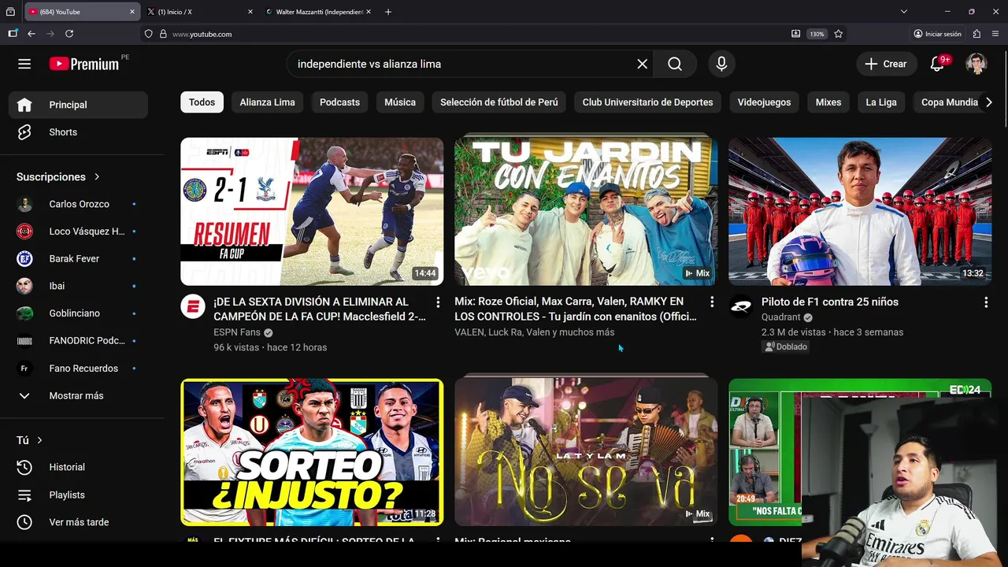The image size is (1008, 567).
Task: Open Playlists in the sidebar
Action: tap(78, 495)
